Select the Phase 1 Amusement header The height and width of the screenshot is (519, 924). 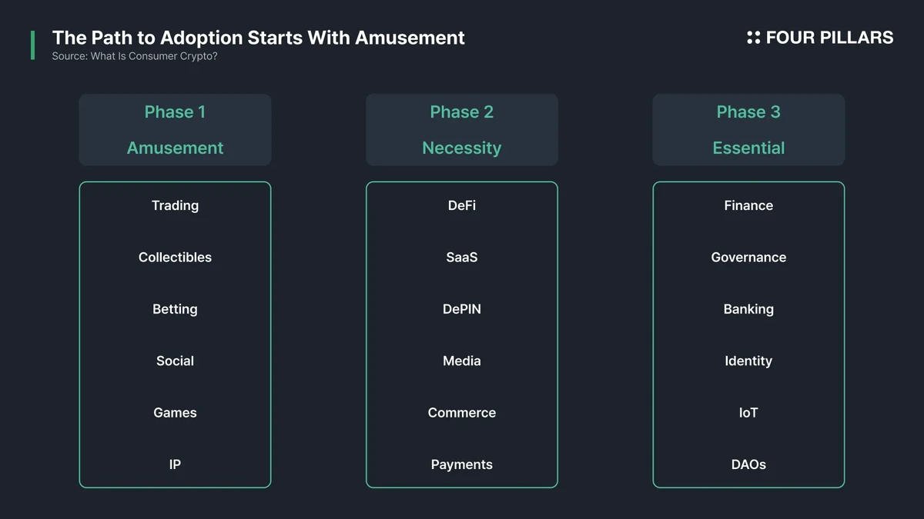pos(175,130)
